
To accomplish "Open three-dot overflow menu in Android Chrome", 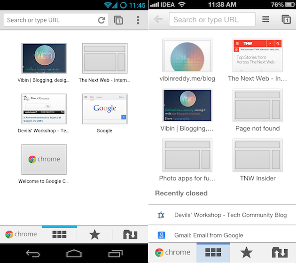I will 138,20.
